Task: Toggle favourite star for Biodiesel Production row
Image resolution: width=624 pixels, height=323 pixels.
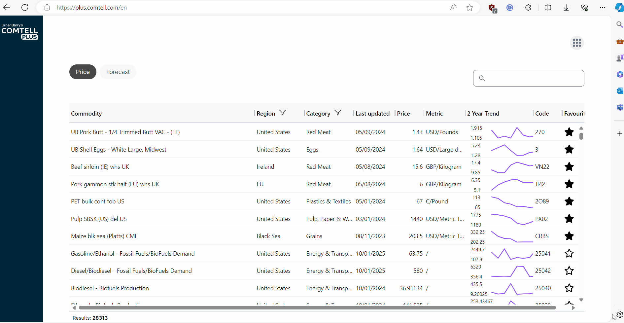Action: (x=569, y=288)
